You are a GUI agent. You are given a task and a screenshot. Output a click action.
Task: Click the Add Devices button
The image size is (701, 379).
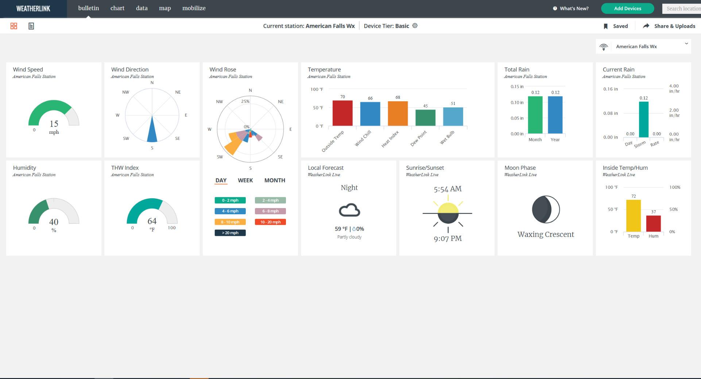[x=627, y=8]
